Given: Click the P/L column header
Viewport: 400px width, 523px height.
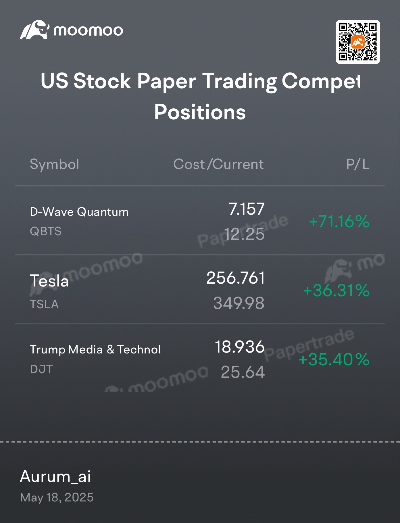Looking at the screenshot, I should point(358,164).
